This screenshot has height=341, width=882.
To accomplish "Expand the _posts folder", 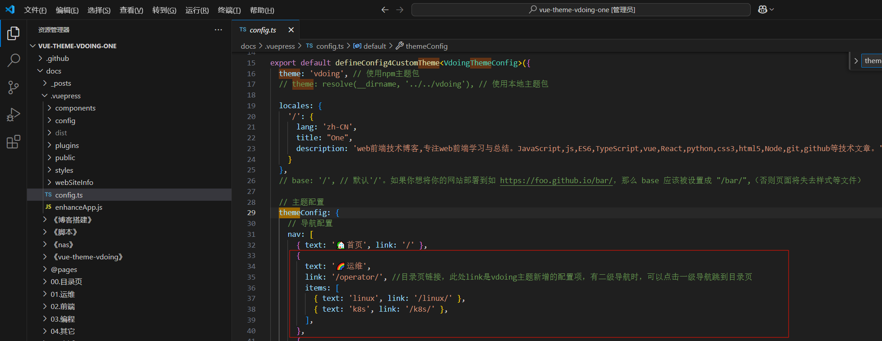I will 129,83.
